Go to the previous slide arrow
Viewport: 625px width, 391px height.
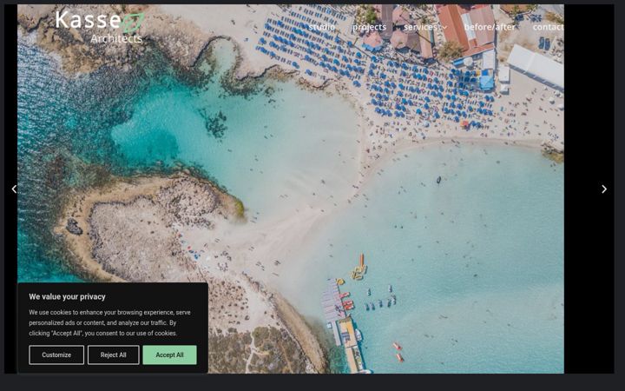[14, 189]
